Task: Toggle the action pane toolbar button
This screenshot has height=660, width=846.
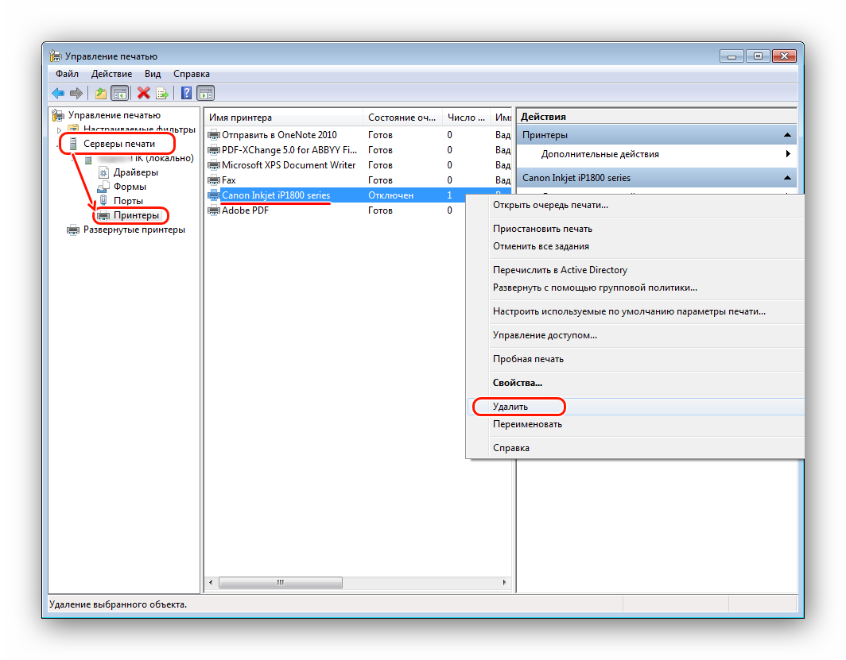Action: point(205,93)
